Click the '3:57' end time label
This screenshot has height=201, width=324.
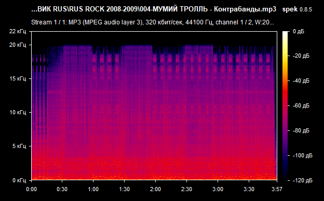pos(277,189)
